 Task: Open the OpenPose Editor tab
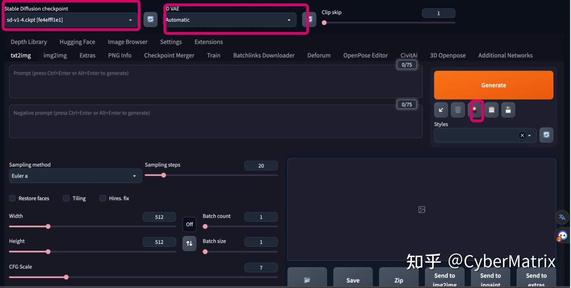pyautogui.click(x=365, y=55)
